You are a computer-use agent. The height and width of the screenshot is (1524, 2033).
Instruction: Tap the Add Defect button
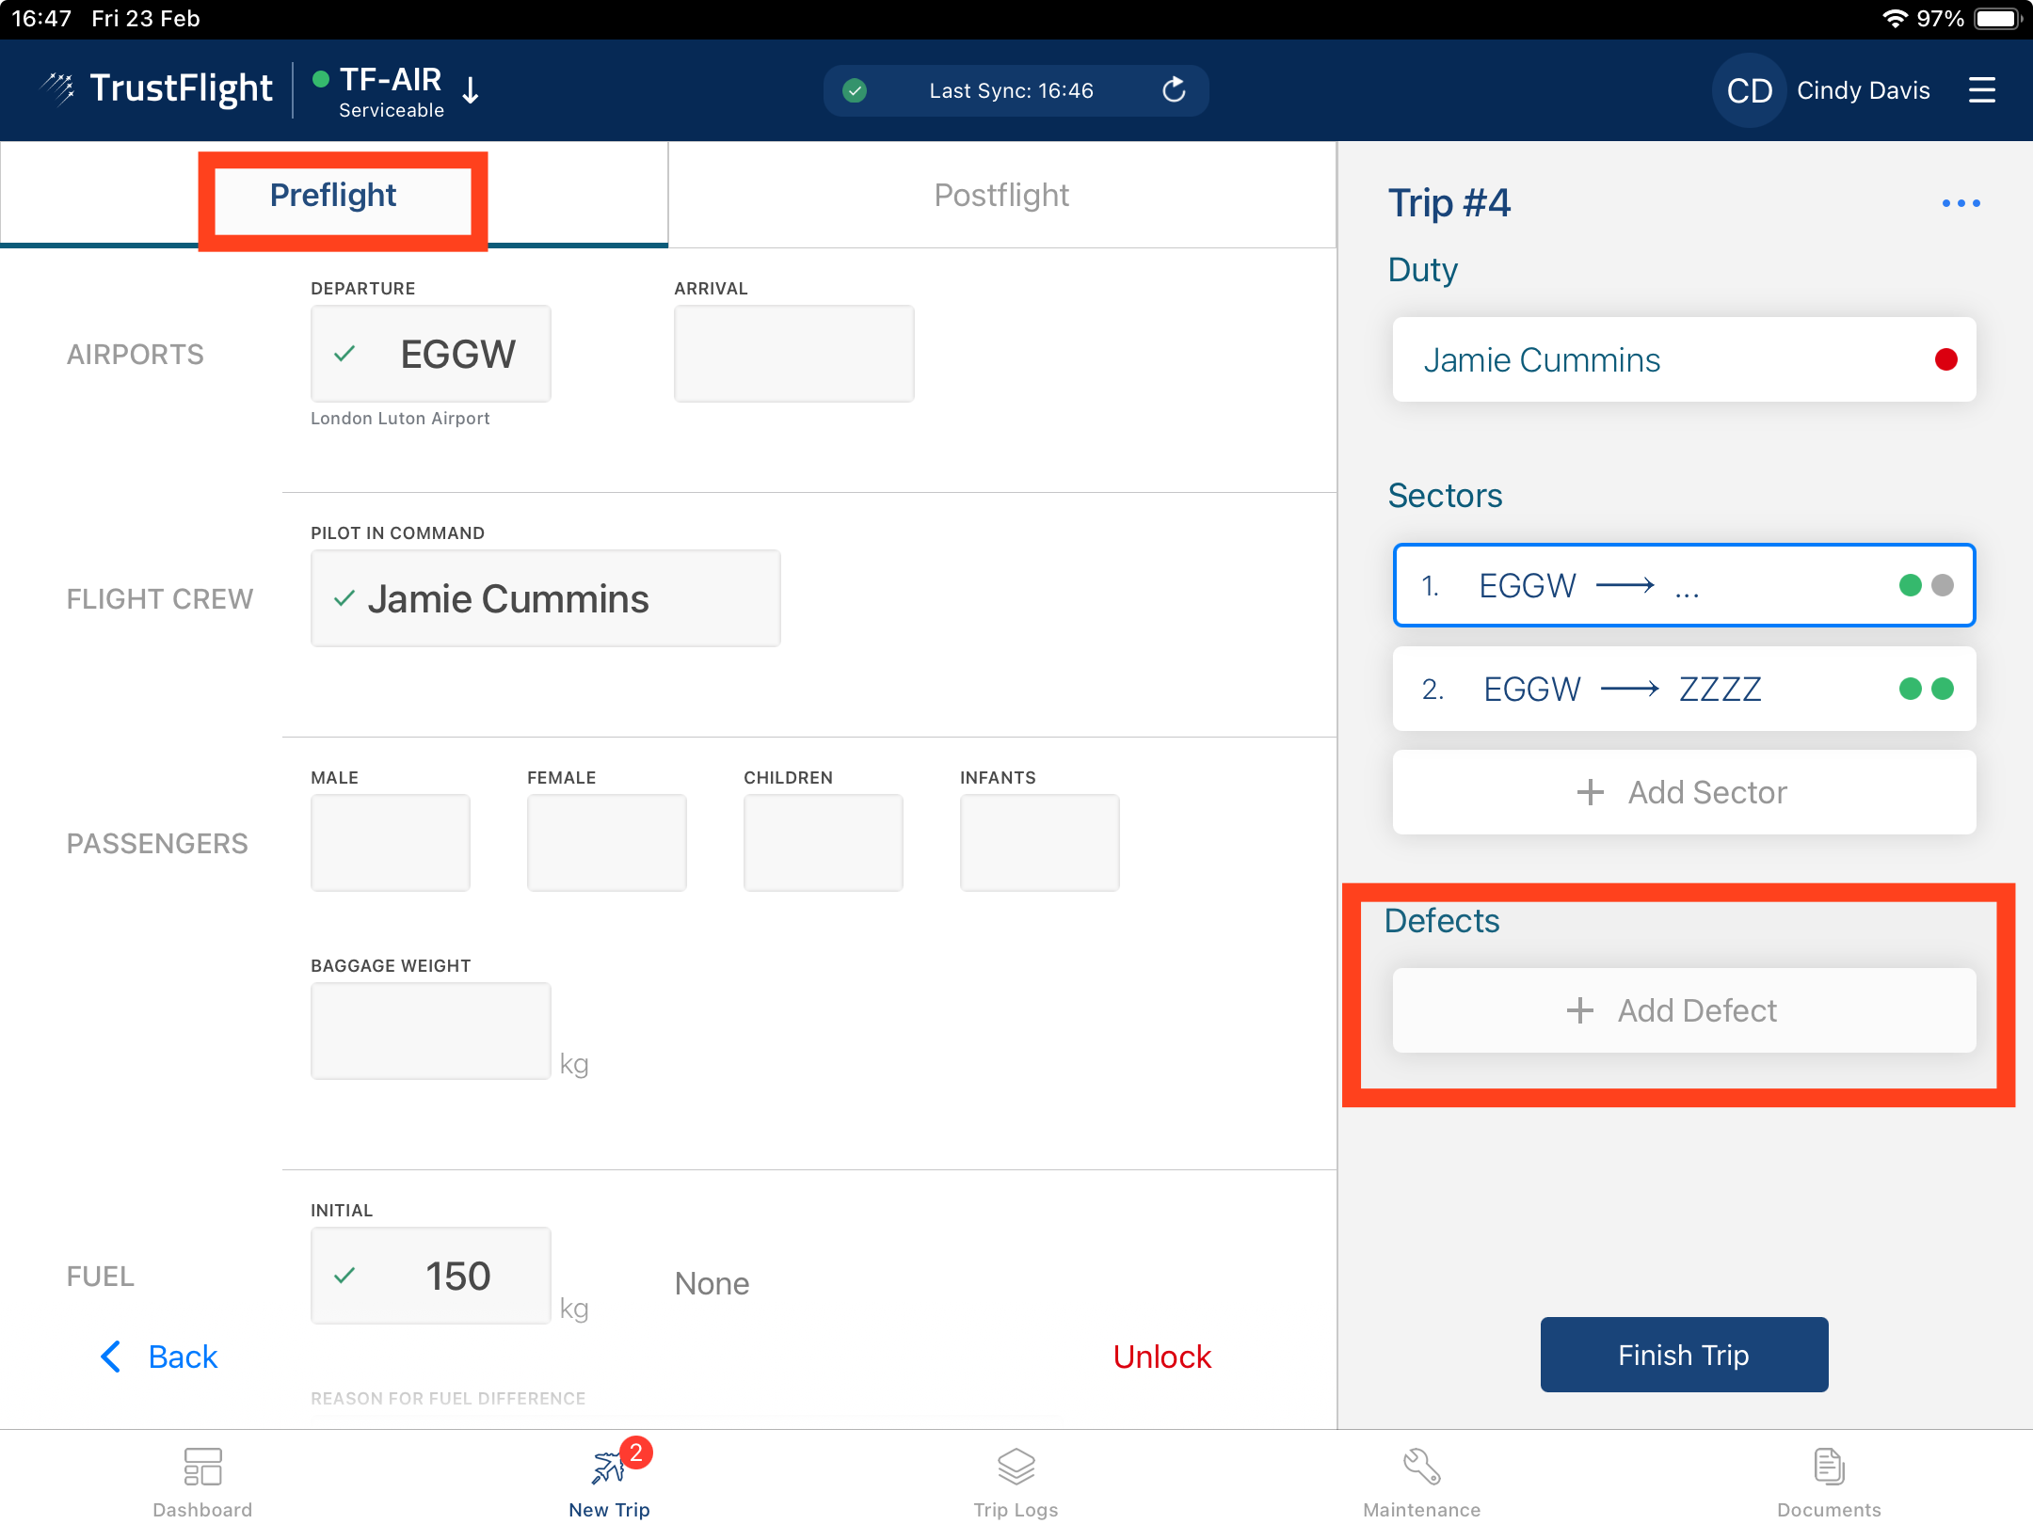coord(1683,1010)
